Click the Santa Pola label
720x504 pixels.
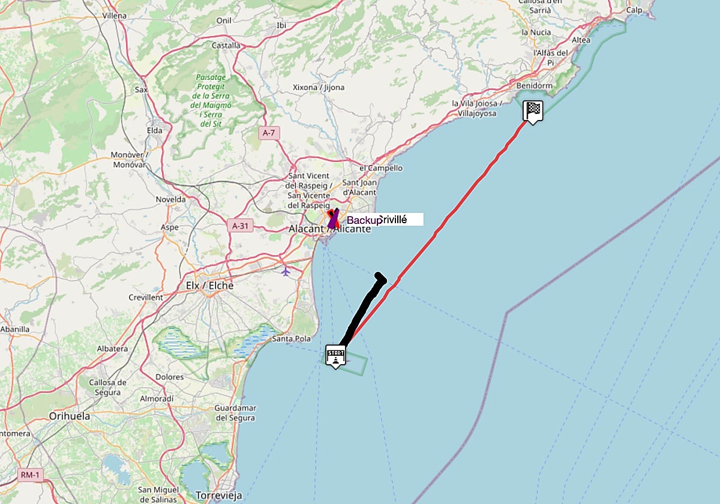[292, 339]
